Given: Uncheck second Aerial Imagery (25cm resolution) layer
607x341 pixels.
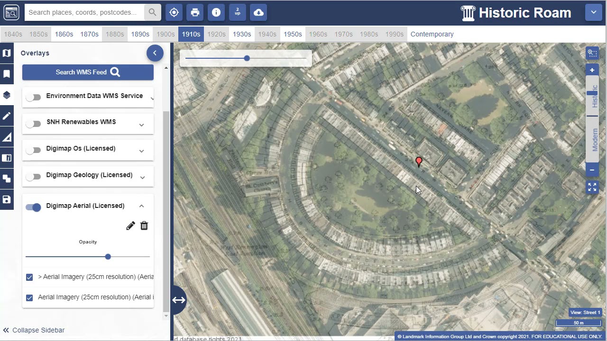Looking at the screenshot, I should [29, 297].
